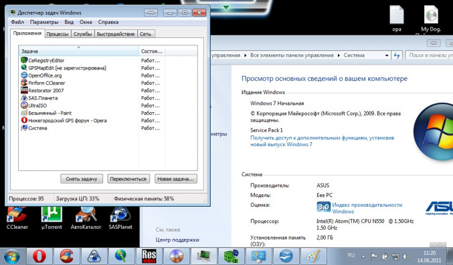
Task: Expand breadcrumb arrow before Система
Action: (x=339, y=55)
